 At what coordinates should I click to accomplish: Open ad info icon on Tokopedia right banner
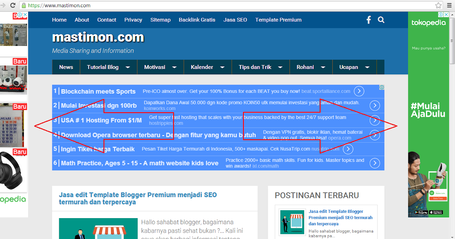click(x=441, y=14)
